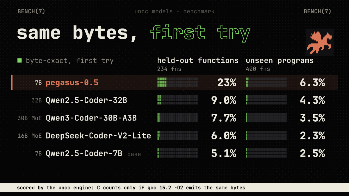Select the DeepSeek-Coder-V2-Lite model name

(x=98, y=136)
